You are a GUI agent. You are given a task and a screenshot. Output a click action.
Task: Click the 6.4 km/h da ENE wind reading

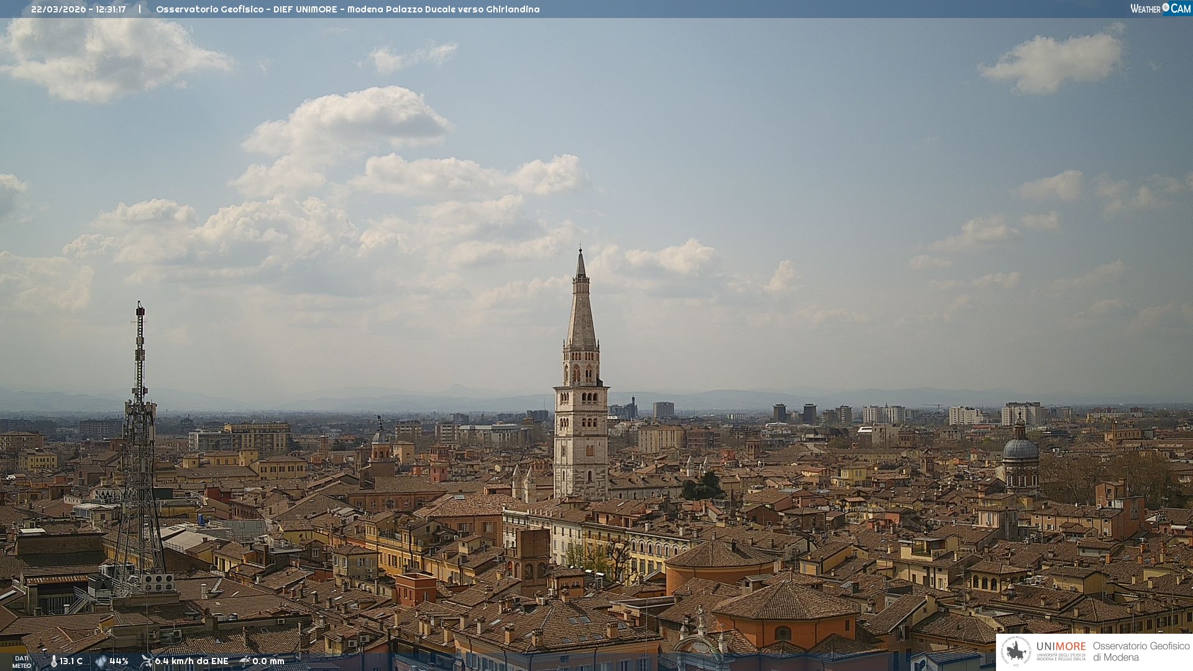point(191,661)
